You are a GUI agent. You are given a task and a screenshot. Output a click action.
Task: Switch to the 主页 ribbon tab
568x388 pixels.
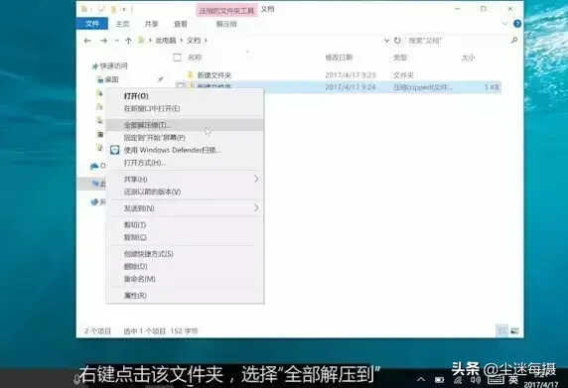(122, 24)
